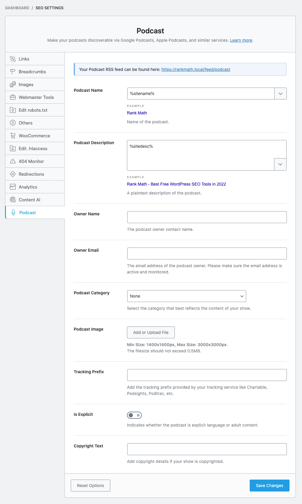The image size is (302, 504).
Task: Click the Podcast microphone icon
Action: click(x=13, y=213)
